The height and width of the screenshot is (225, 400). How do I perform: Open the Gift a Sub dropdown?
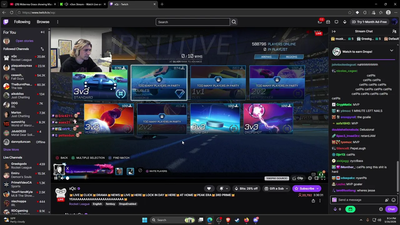276,188
